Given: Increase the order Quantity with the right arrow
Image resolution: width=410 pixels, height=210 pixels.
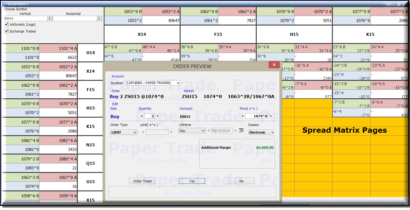Looking at the screenshot, I should tap(157, 116).
